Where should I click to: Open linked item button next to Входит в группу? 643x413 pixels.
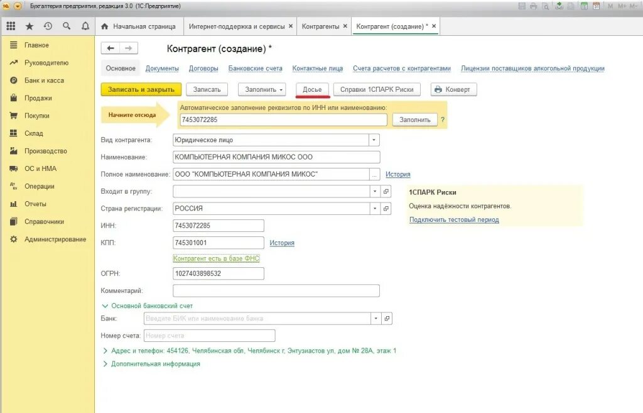tap(386, 191)
